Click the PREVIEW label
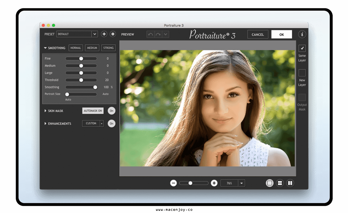348x213 pixels. coord(128,34)
